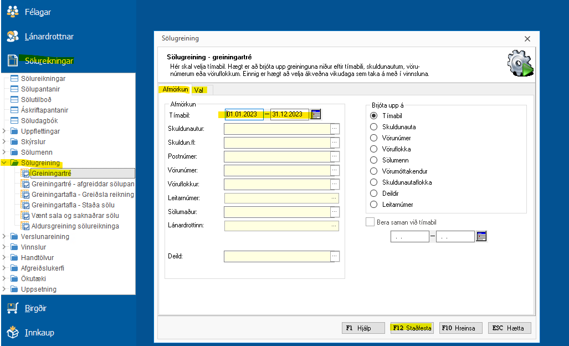Click the Birgðir inventory icon

coord(12,308)
